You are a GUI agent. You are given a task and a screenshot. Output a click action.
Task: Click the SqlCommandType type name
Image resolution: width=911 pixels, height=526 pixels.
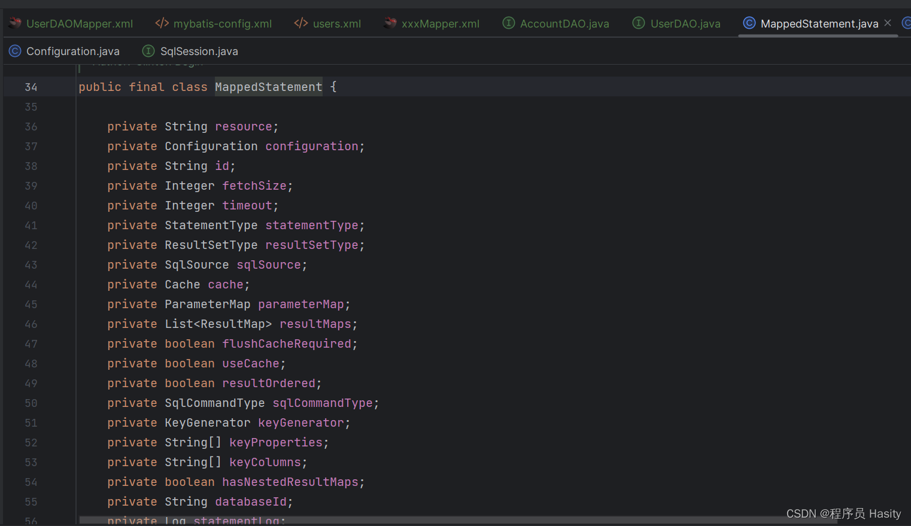[215, 403]
